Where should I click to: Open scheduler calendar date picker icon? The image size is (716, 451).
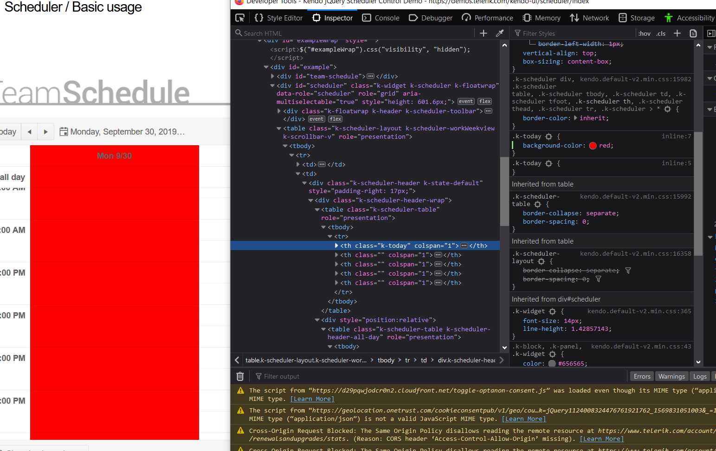64,132
